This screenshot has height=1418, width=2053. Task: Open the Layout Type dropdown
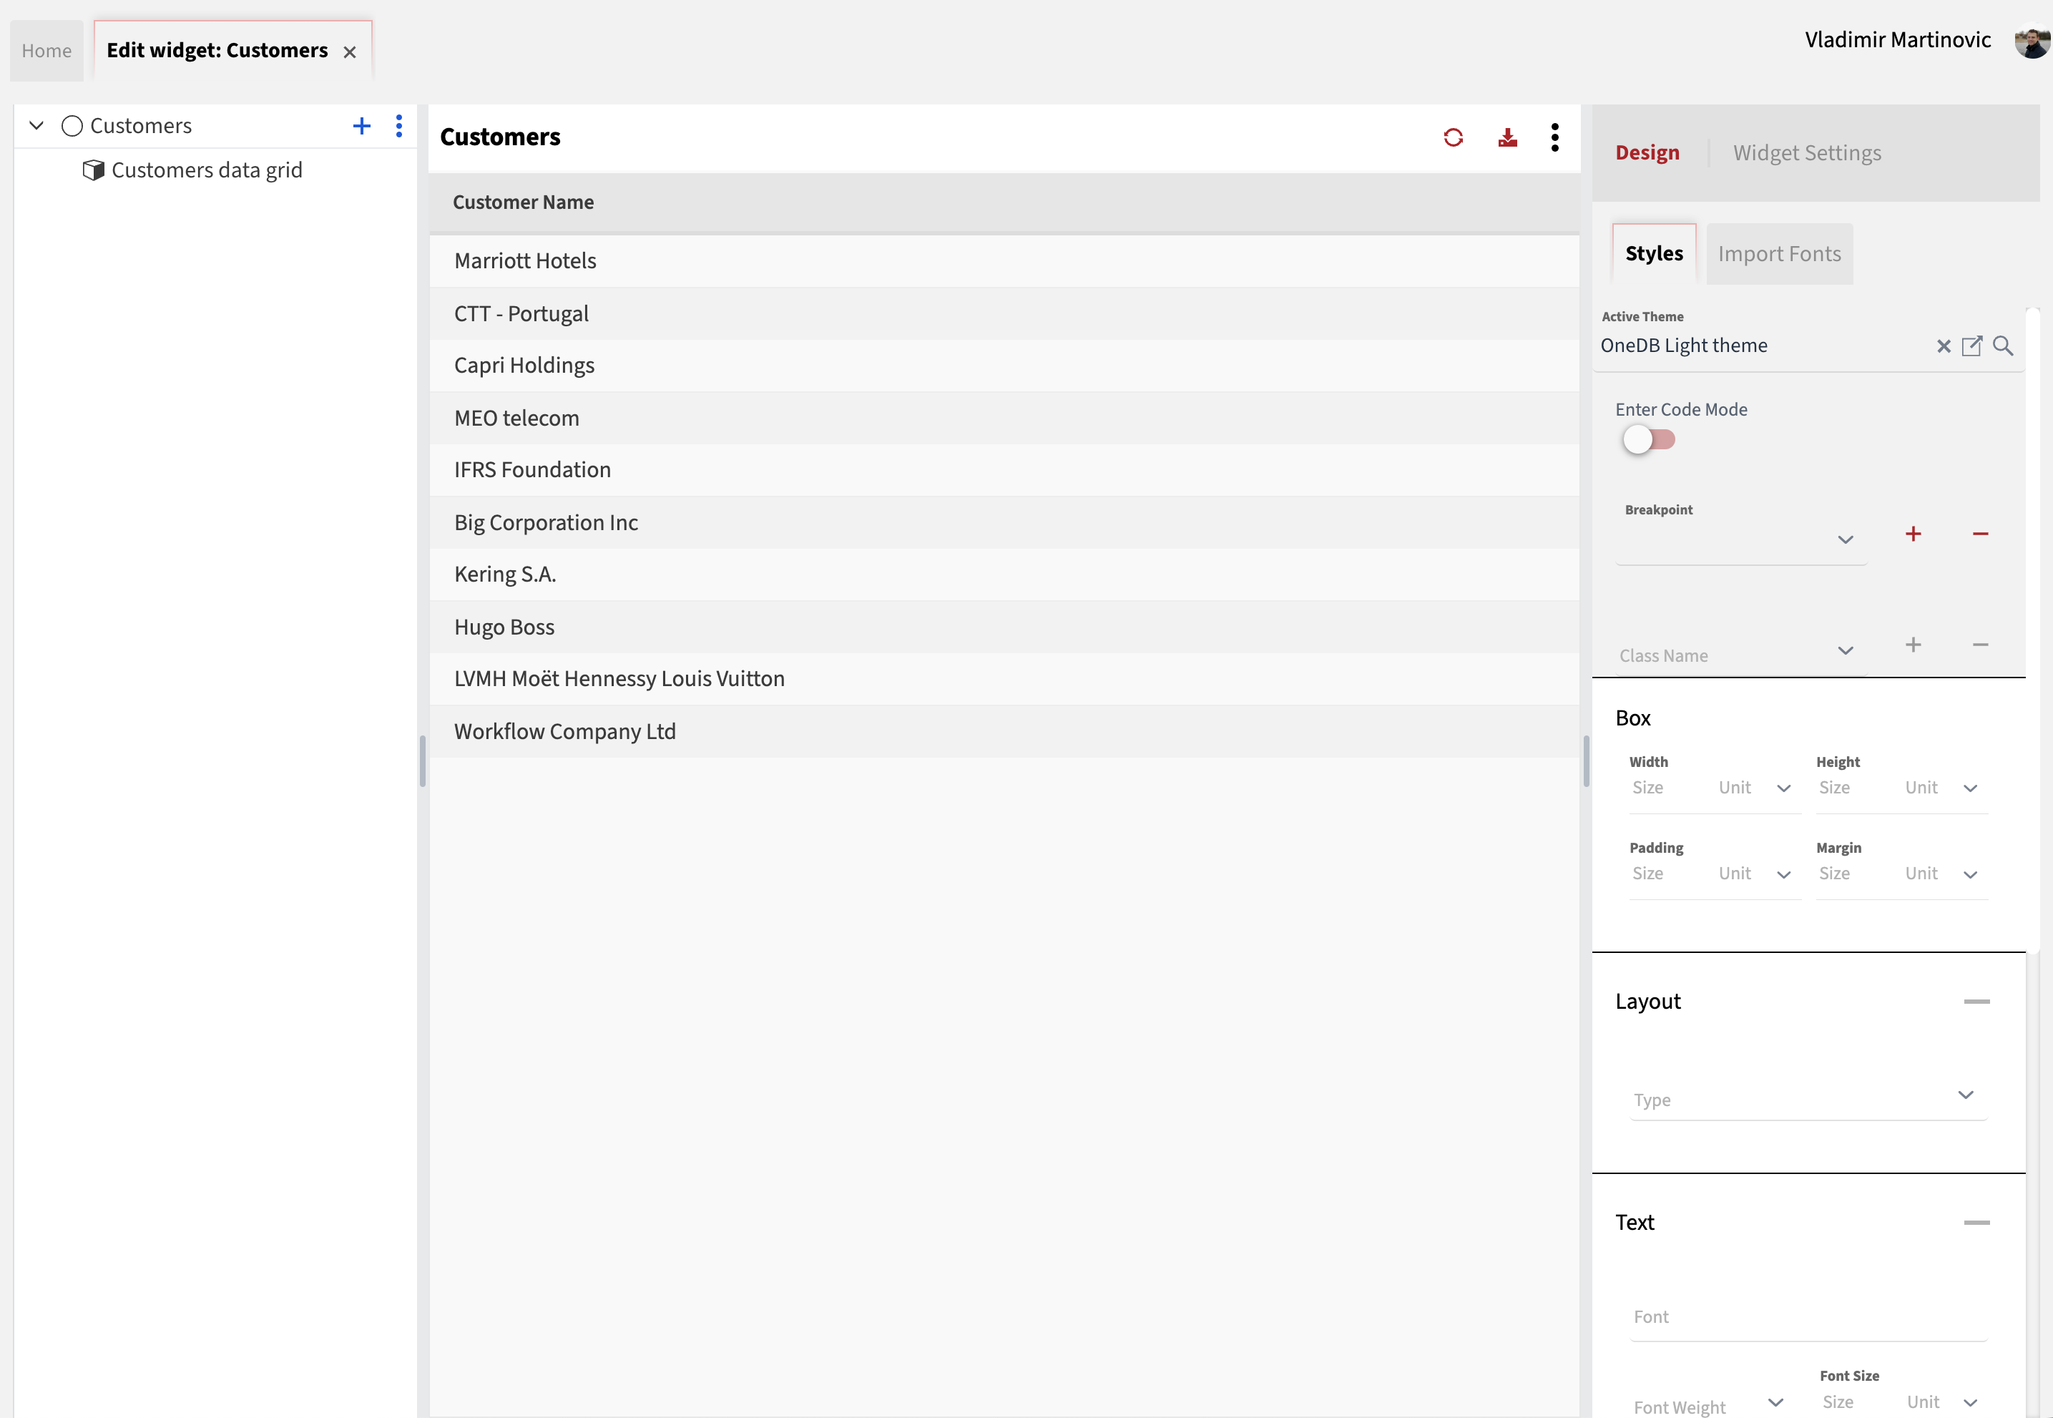(x=1807, y=1098)
